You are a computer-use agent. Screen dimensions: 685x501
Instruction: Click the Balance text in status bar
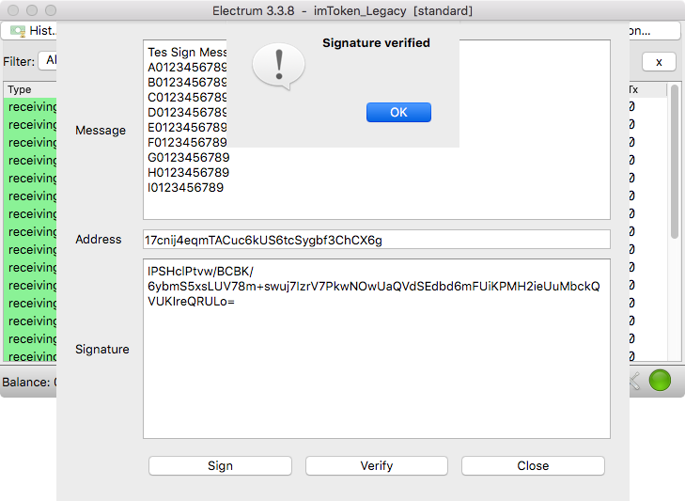pyautogui.click(x=29, y=382)
